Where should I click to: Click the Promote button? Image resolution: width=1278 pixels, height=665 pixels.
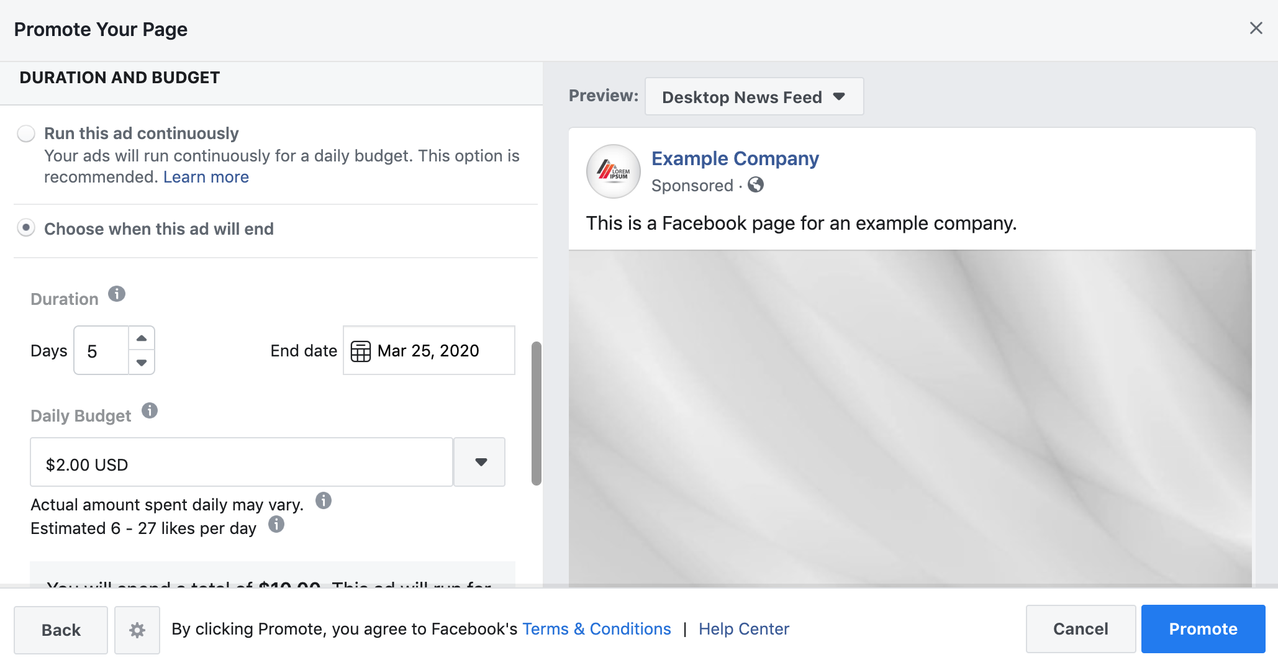[1203, 628]
